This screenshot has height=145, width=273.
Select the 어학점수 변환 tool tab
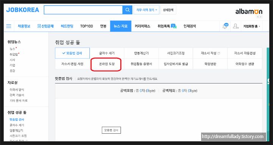click(245, 64)
